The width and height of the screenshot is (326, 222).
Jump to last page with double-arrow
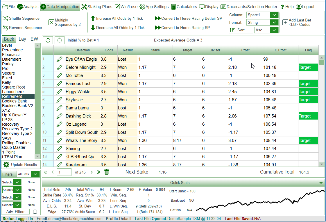tap(98, 172)
